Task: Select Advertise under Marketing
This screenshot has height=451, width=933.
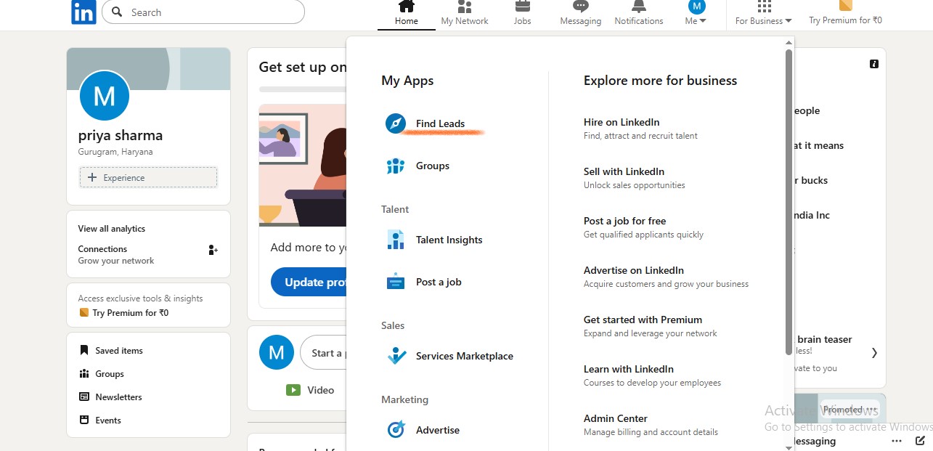Action: (438, 430)
